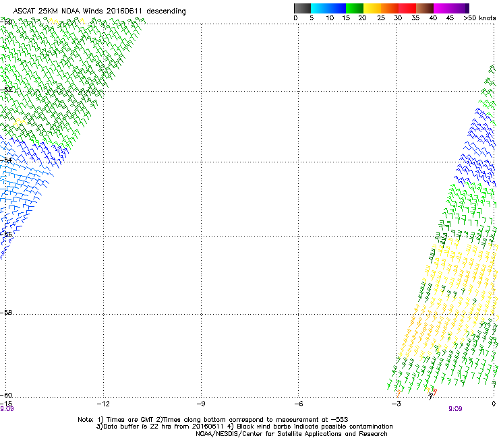499x438 pixels.
Task: Click the NOAA/NESDIS Center for Satellite Applications credit
Action: 291,434
